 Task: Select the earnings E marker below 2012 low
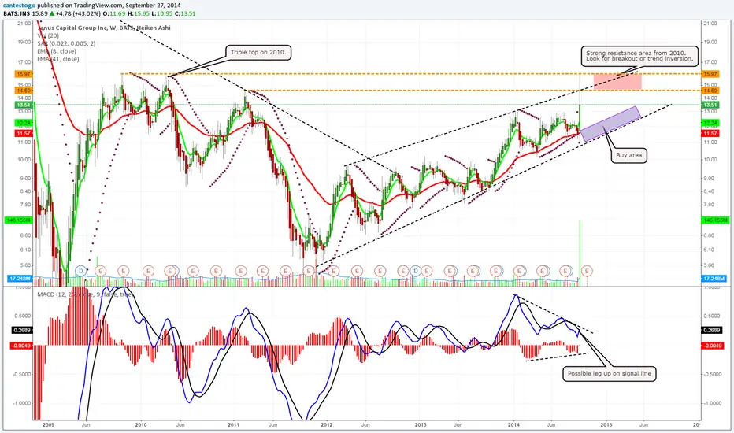[309, 271]
